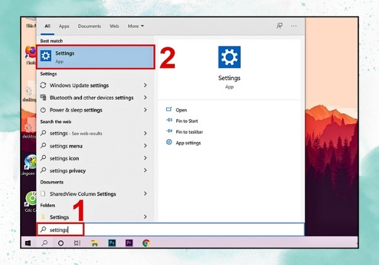The image size is (379, 265).
Task: Open File Explorer from taskbar
Action: tap(95, 243)
